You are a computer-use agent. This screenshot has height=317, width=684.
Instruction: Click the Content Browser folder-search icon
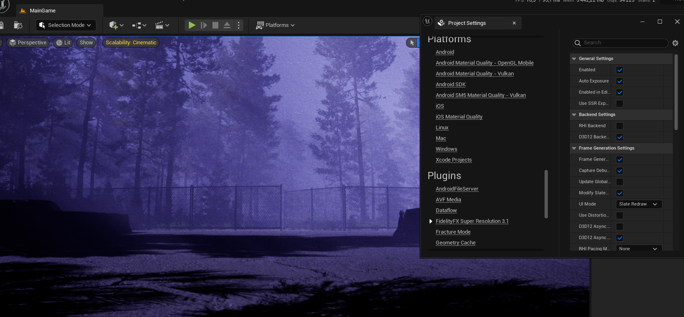pos(18,25)
